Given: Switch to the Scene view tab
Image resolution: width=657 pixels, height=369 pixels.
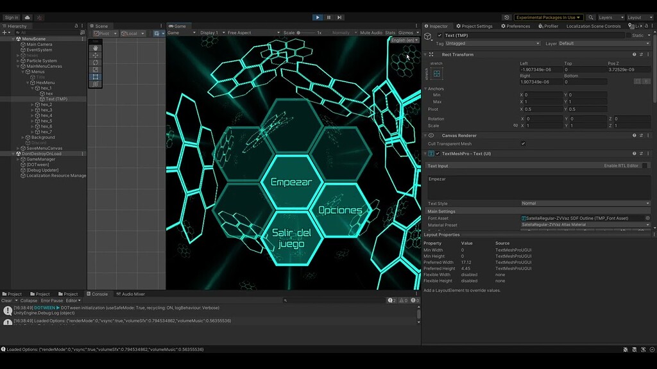Looking at the screenshot, I should [x=101, y=26].
